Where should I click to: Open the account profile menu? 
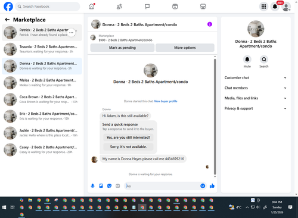tap(286, 7)
